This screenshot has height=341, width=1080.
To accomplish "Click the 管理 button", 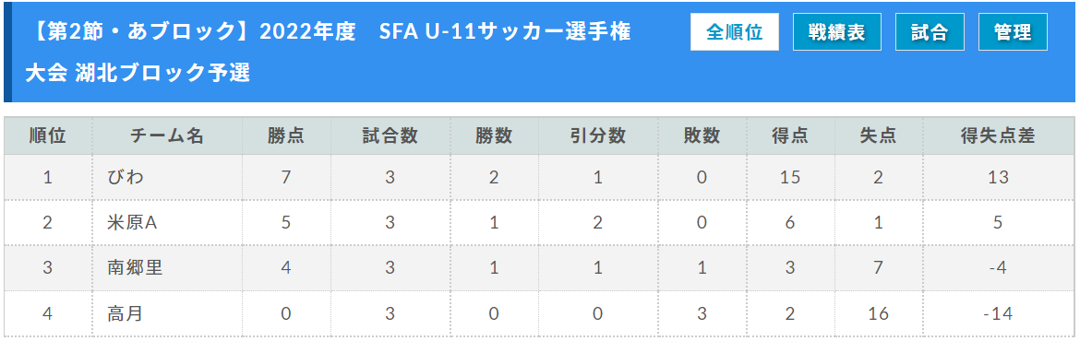I will coord(1013,32).
